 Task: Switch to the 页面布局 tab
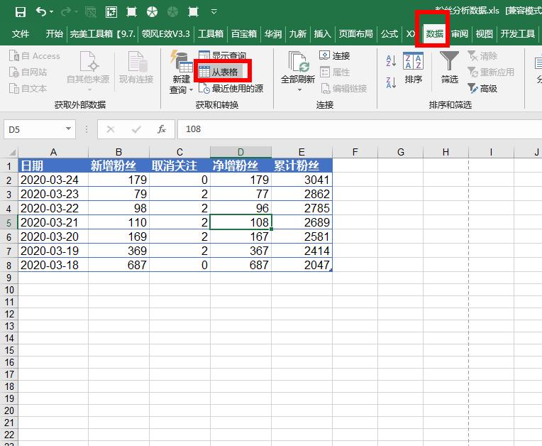[x=355, y=34]
